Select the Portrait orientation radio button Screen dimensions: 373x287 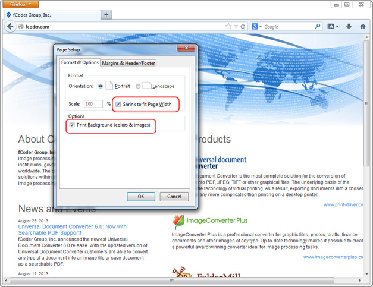point(101,86)
